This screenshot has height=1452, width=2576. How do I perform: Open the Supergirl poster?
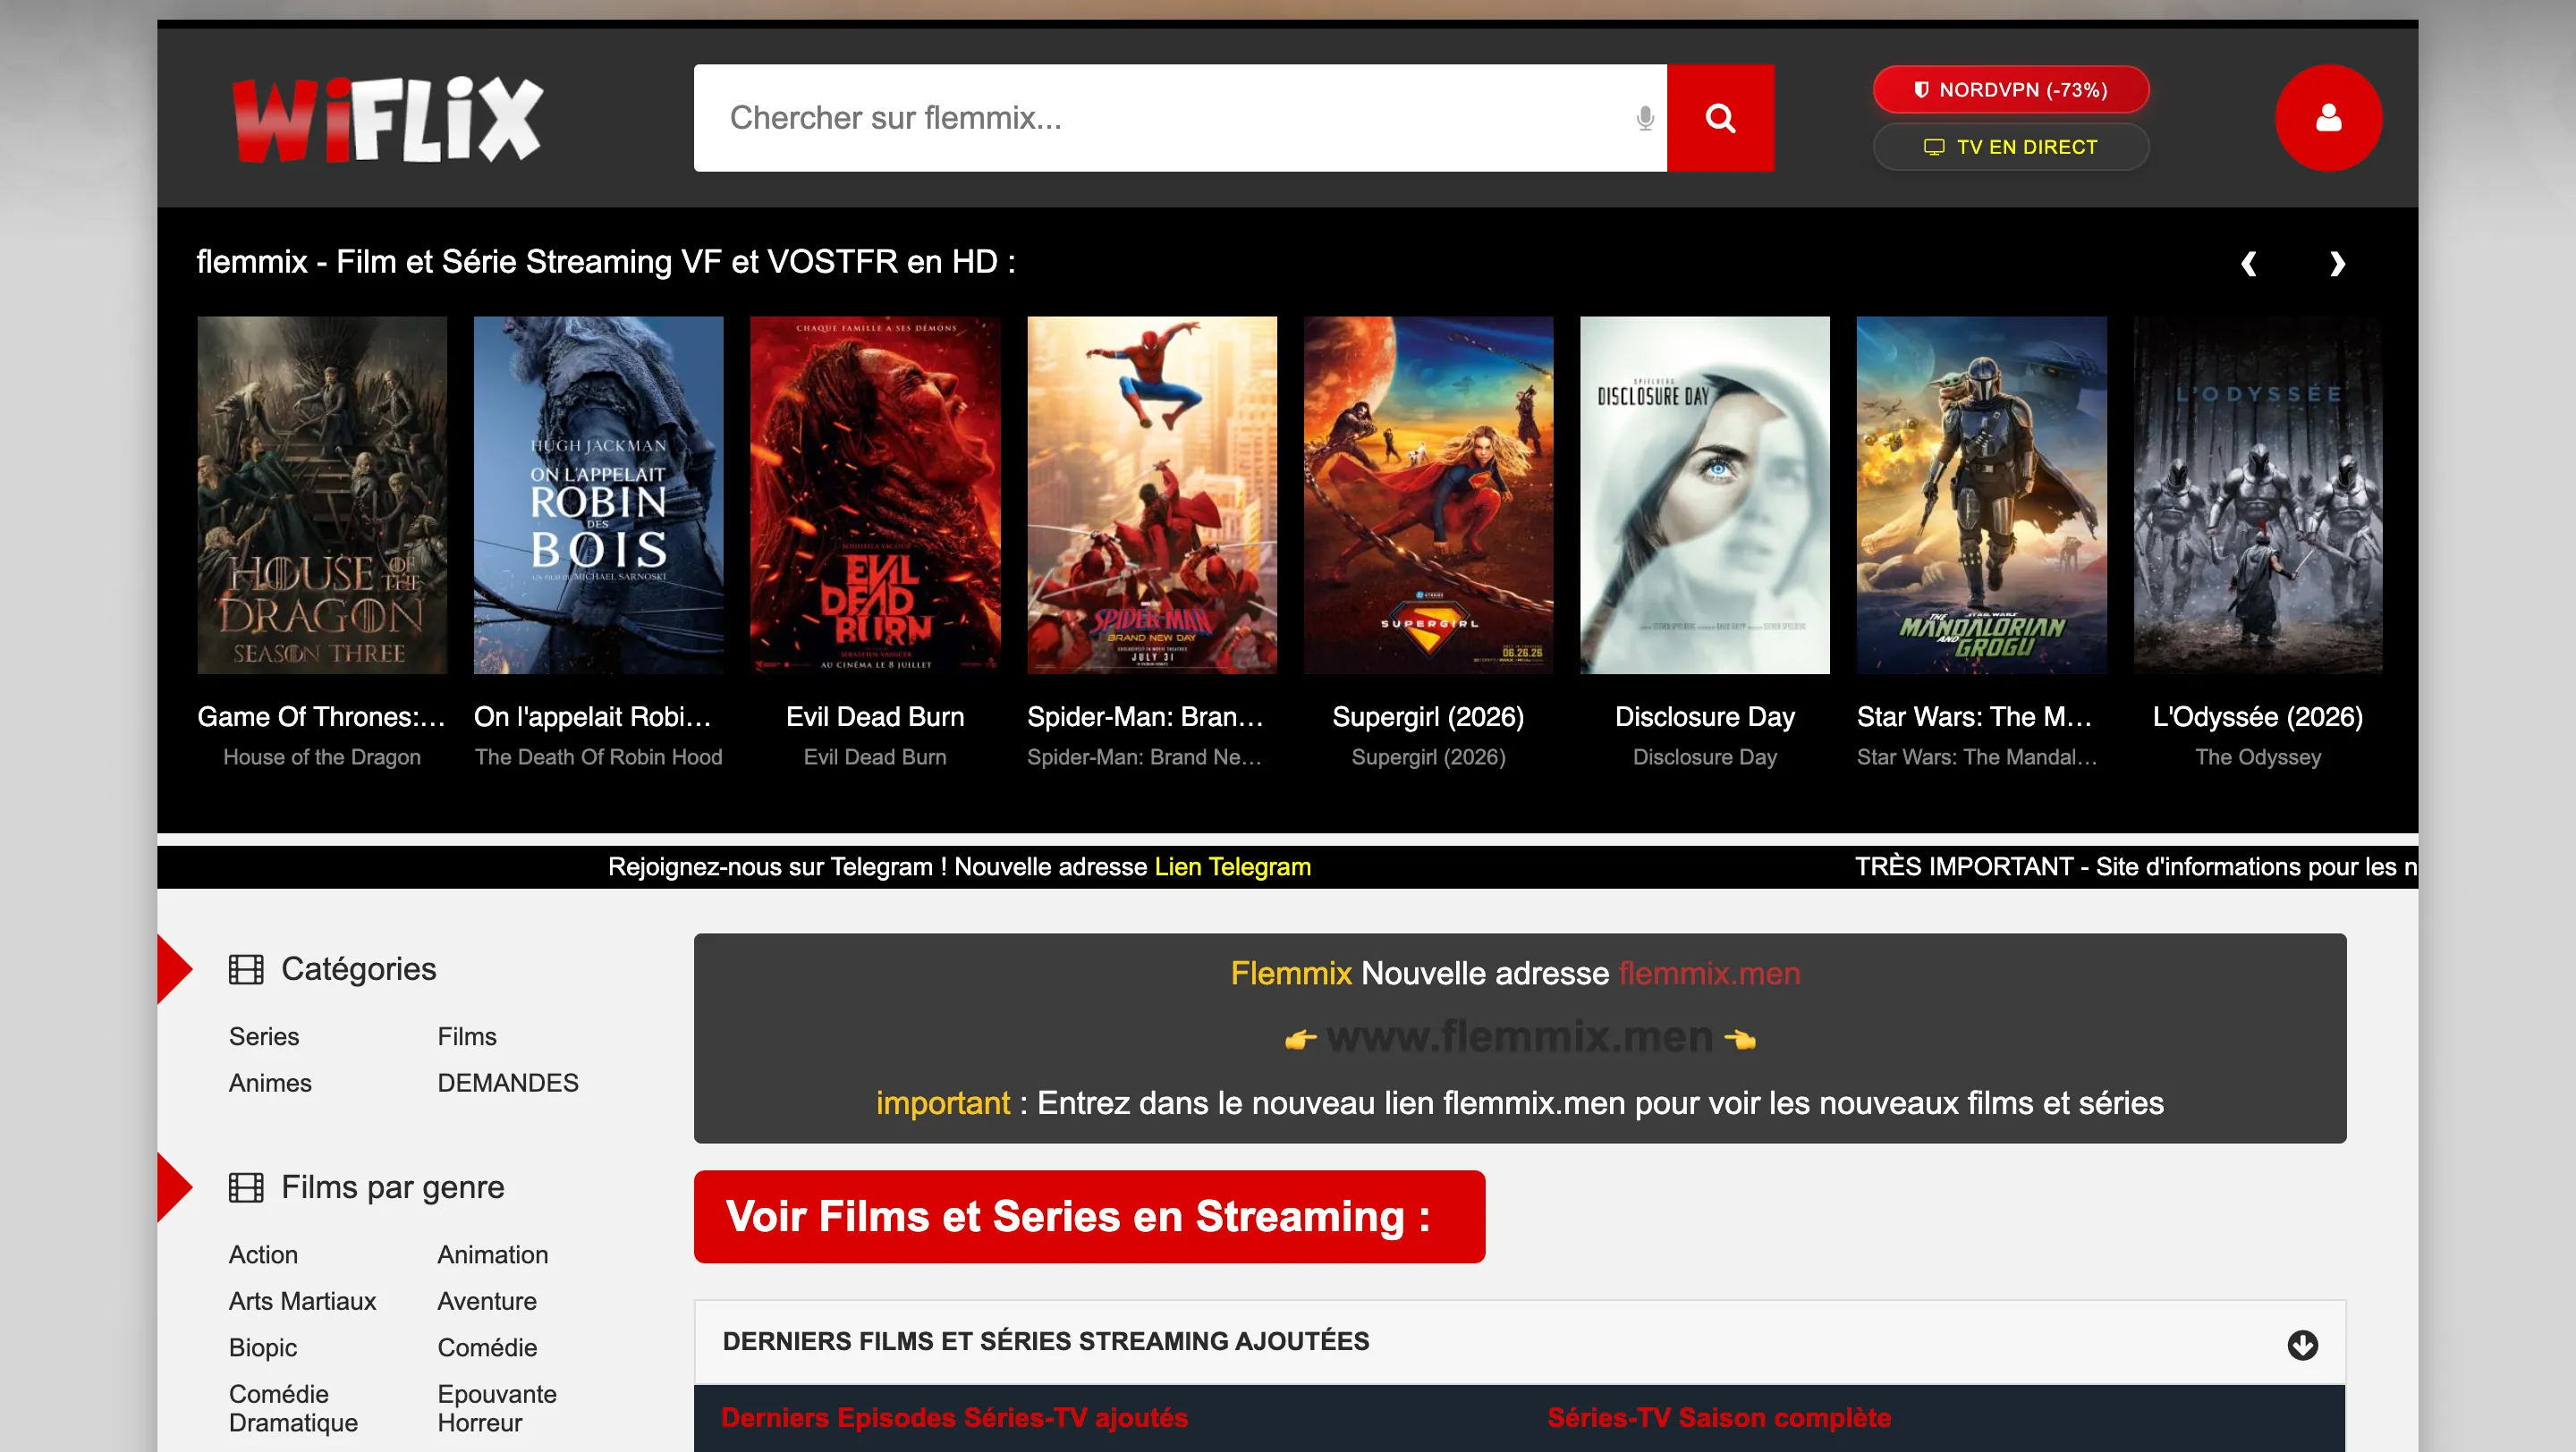pyautogui.click(x=1428, y=494)
